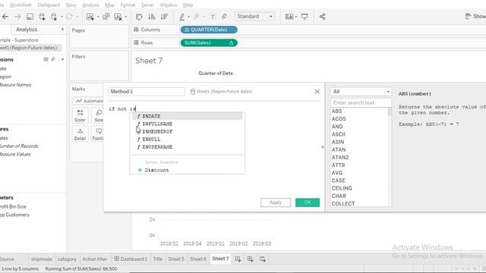Image resolution: width=486 pixels, height=273 pixels.
Task: Click the Duplicate sheet toolbar icon
Action: [x=106, y=17]
